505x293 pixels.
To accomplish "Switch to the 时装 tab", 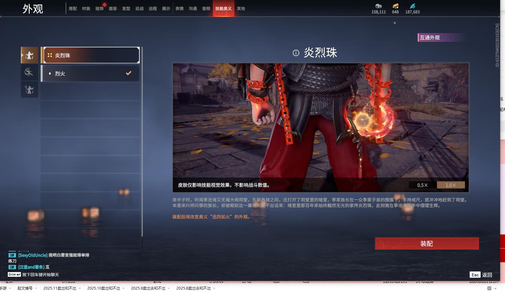I will point(86,9).
